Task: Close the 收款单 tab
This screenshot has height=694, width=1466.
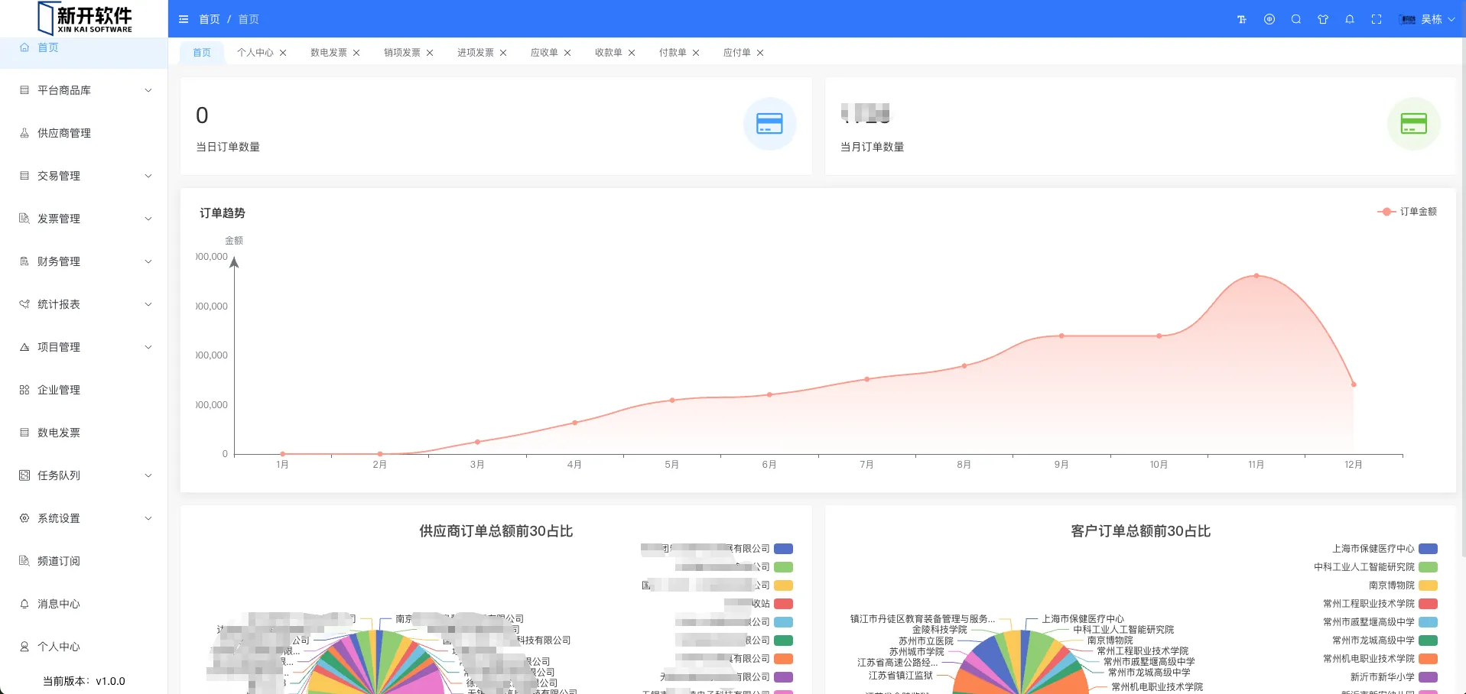Action: pos(632,53)
